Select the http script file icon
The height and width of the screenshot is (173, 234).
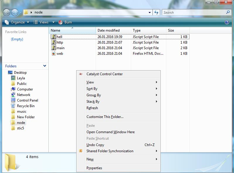point(54,42)
